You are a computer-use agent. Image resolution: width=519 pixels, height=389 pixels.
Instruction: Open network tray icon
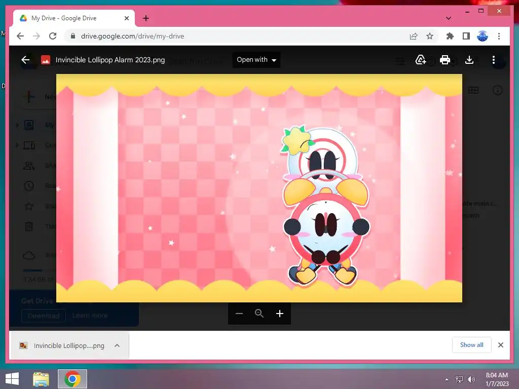point(459,379)
